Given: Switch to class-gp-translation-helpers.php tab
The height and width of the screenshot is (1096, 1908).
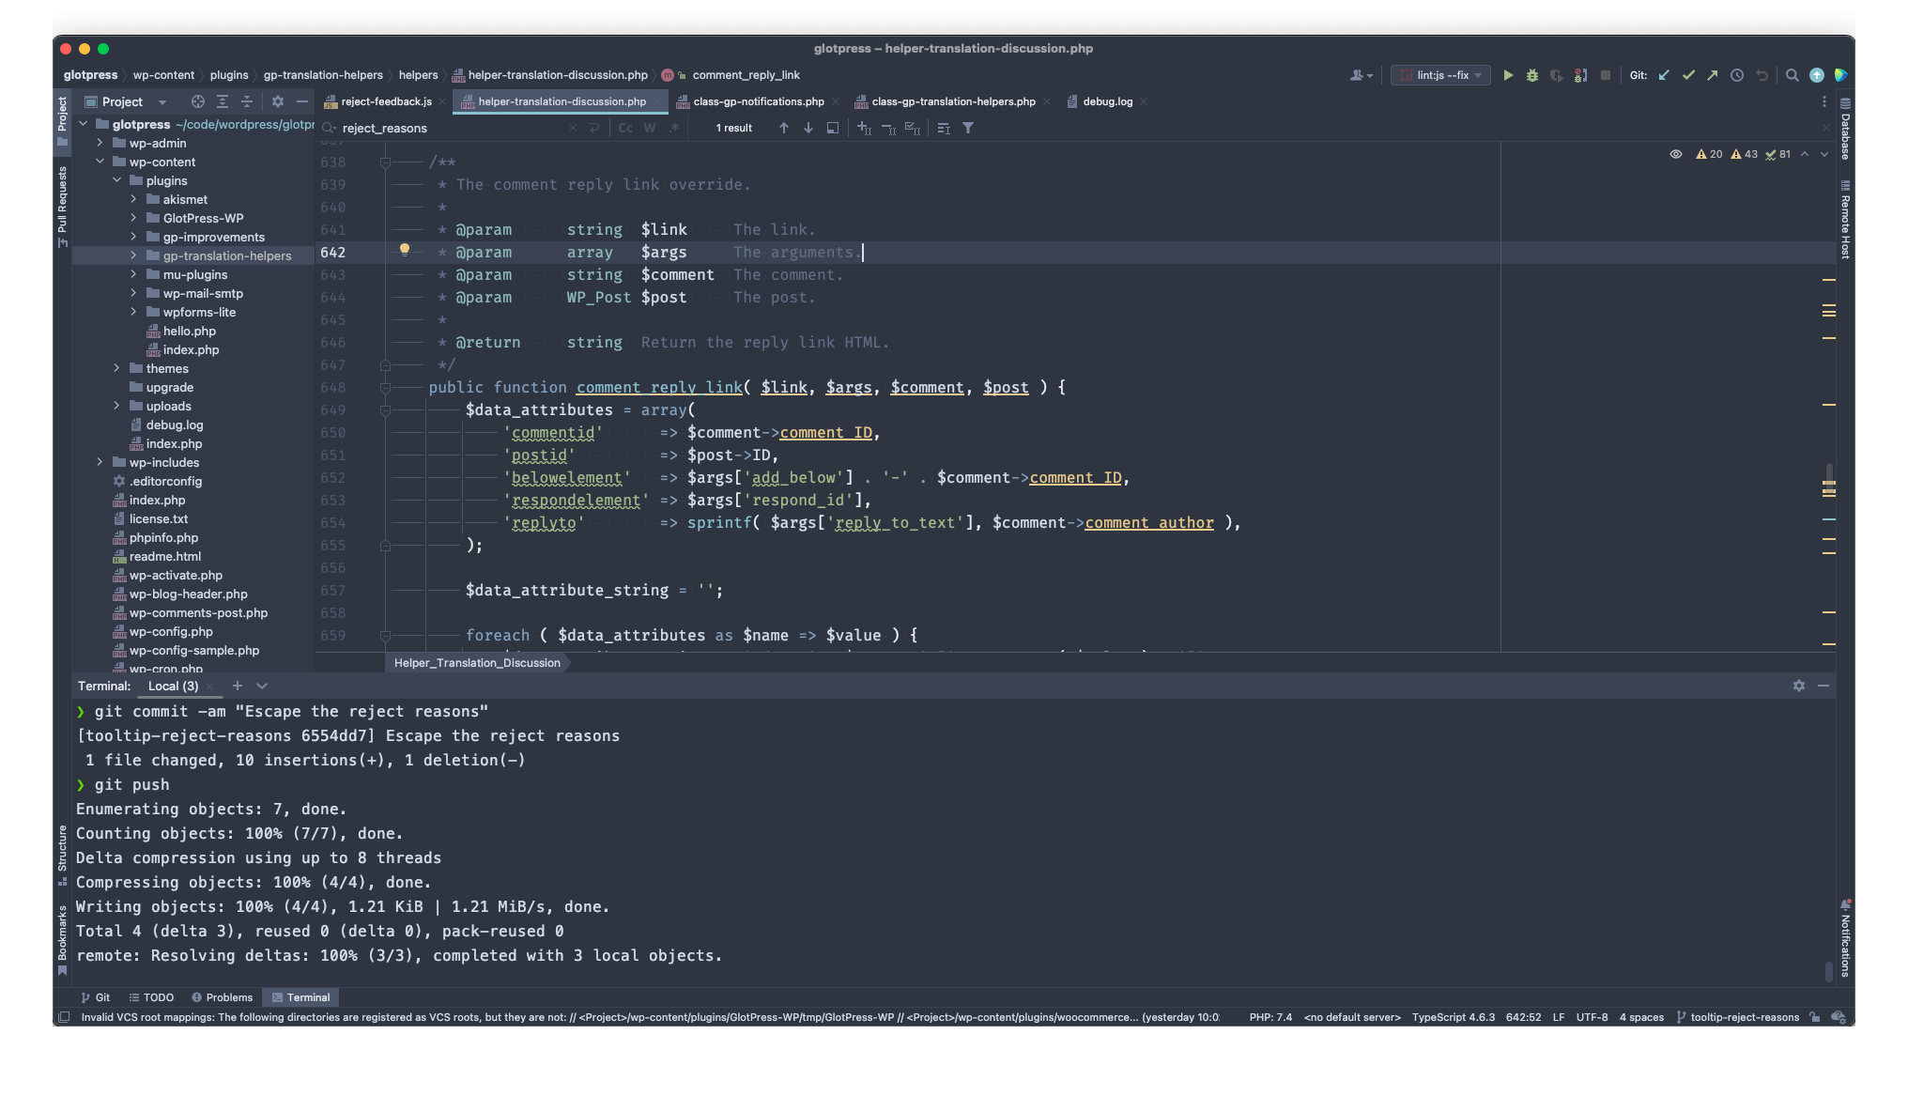Looking at the screenshot, I should click(x=953, y=101).
